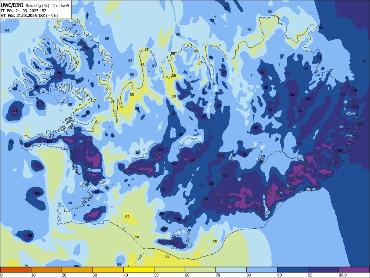Image resolution: width=370 pixels, height=278 pixels.
Task: Click the 60–70% light green legend swatch
Action: coord(200,270)
